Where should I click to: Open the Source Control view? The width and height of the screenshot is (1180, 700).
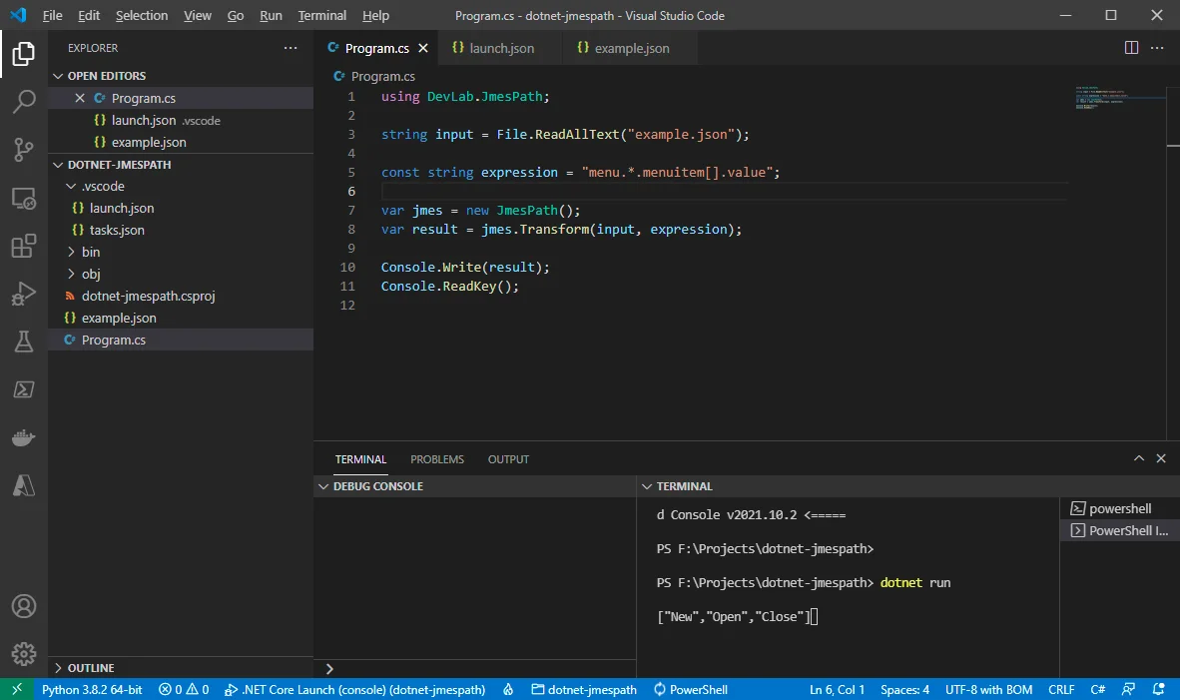[x=24, y=150]
